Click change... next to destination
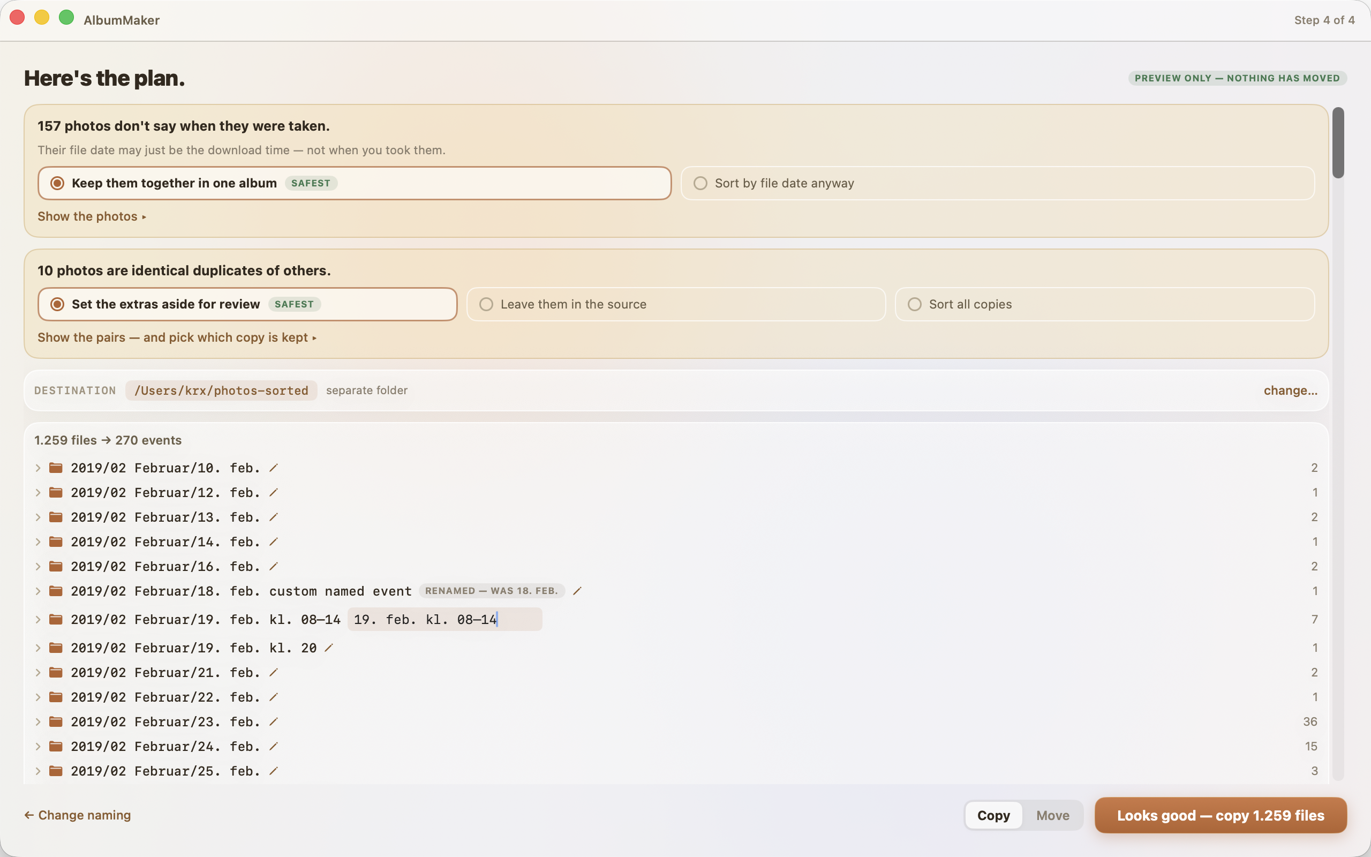This screenshot has width=1371, height=857. click(x=1290, y=390)
